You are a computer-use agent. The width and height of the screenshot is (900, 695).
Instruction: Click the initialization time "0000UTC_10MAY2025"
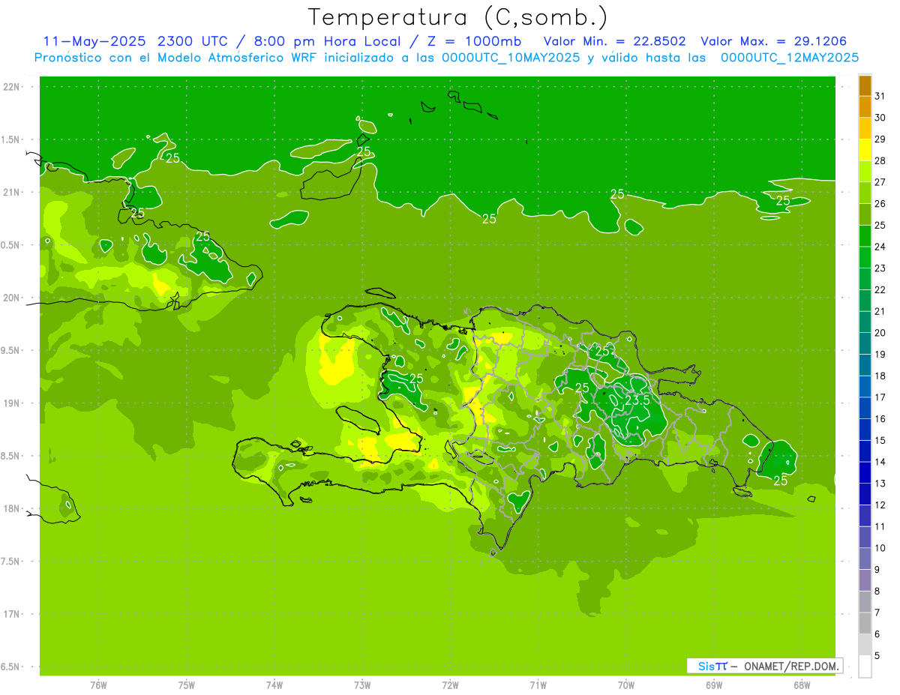(x=511, y=58)
